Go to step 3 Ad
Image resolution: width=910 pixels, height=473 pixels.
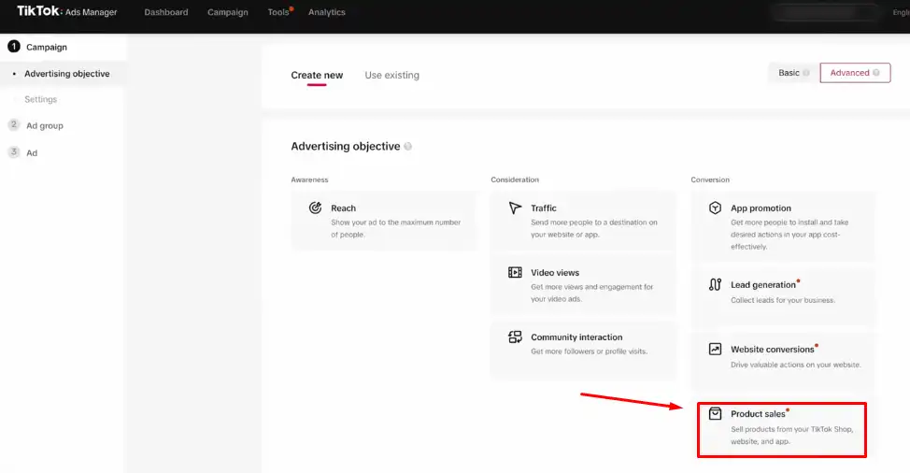coord(32,152)
